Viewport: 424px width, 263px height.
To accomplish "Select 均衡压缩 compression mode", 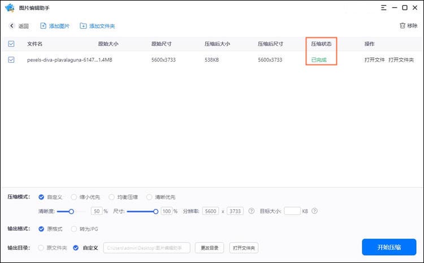I will coord(111,197).
